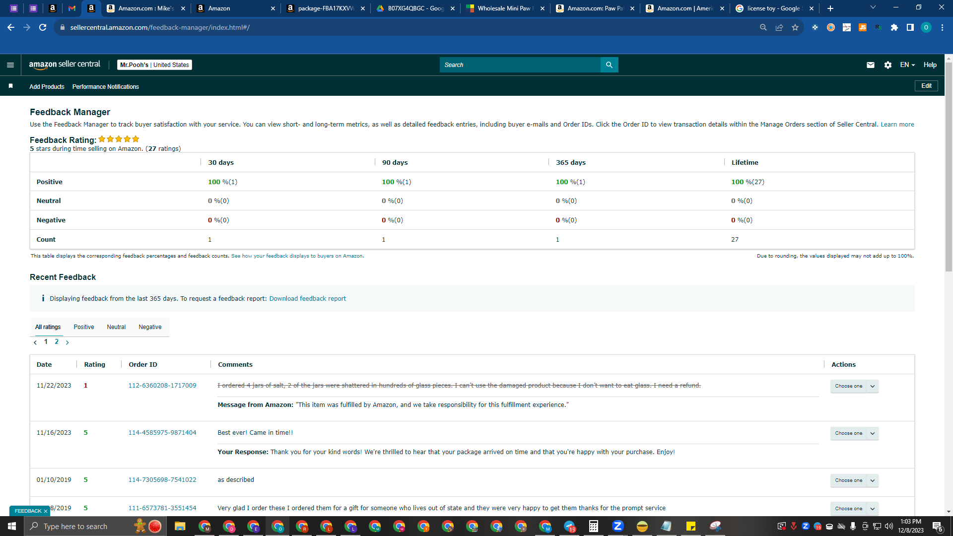
Task: Open the EN language dropdown
Action: coord(907,65)
